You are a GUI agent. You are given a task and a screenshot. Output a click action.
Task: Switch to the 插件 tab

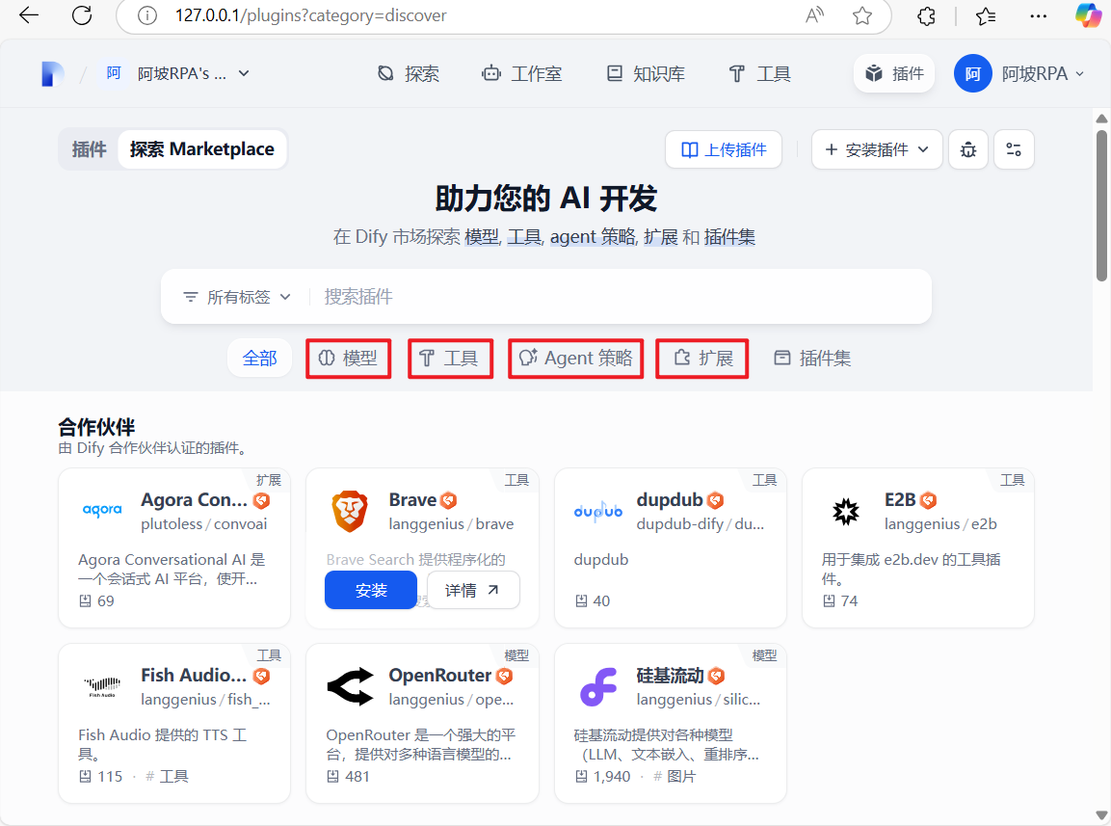[x=90, y=148]
